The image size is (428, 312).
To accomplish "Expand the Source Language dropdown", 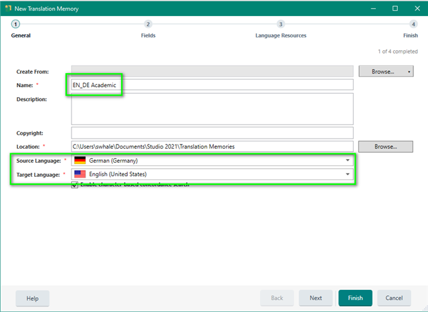I will (x=348, y=161).
